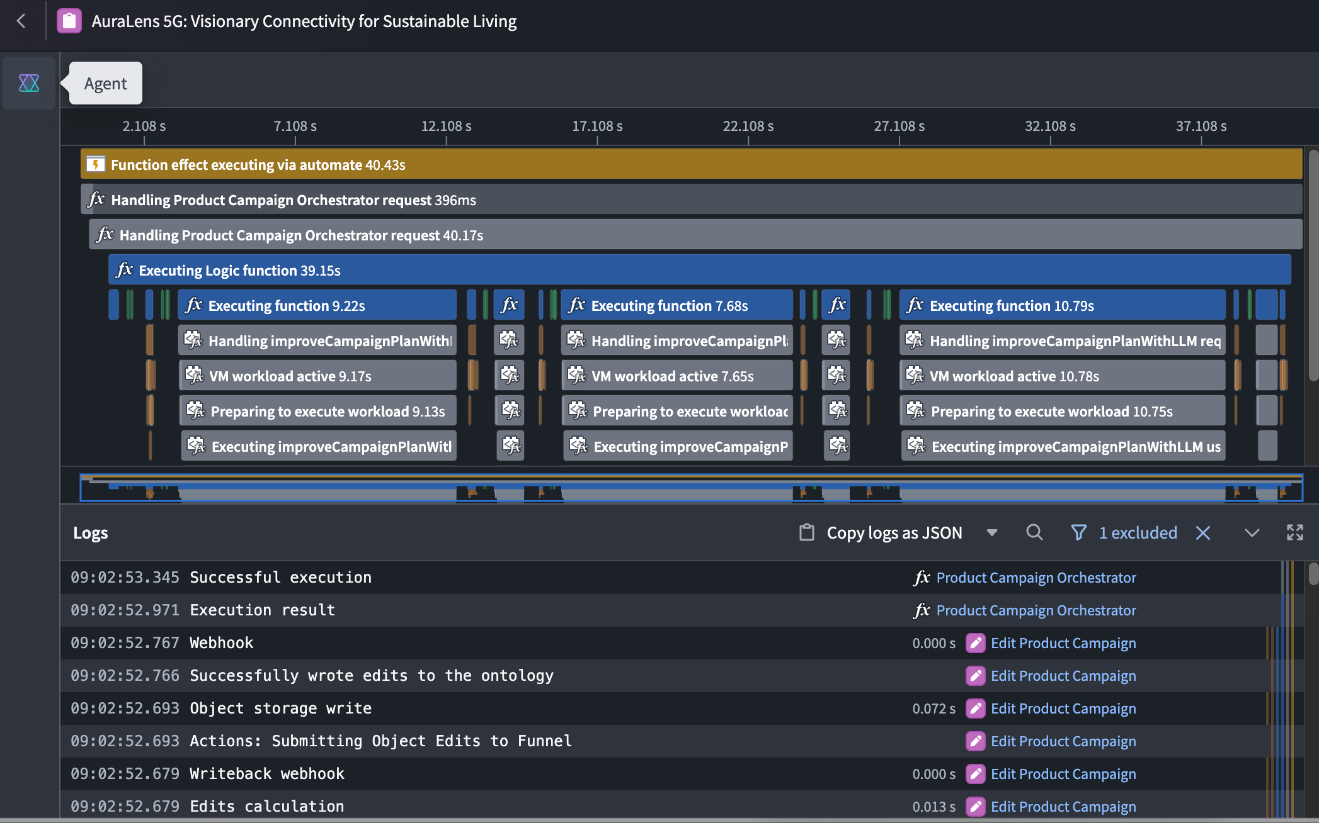Open Orchestrator link on Execution result row

(x=1036, y=610)
